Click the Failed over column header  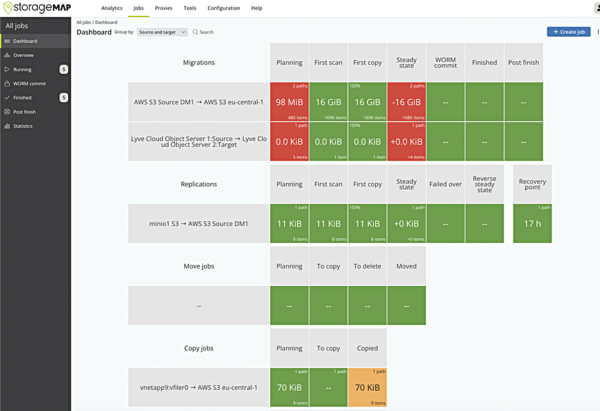click(x=445, y=184)
